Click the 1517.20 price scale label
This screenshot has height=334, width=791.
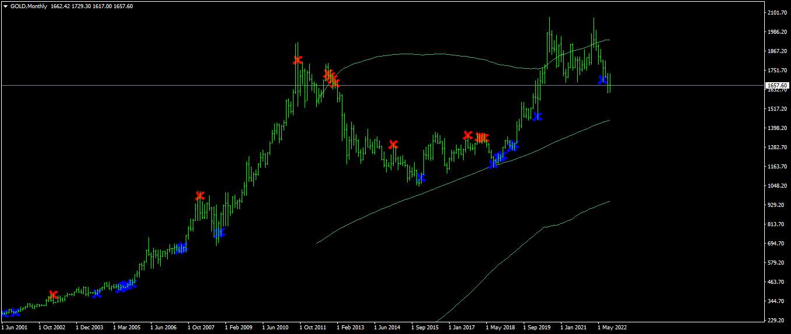click(778, 108)
